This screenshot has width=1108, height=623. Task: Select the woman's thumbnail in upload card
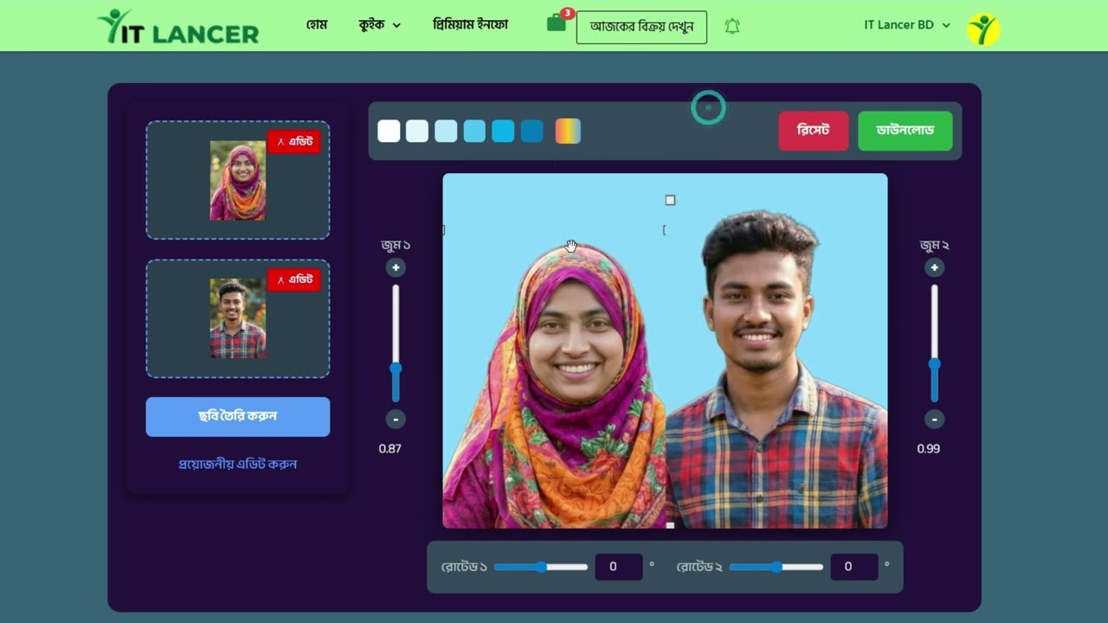pos(238,181)
